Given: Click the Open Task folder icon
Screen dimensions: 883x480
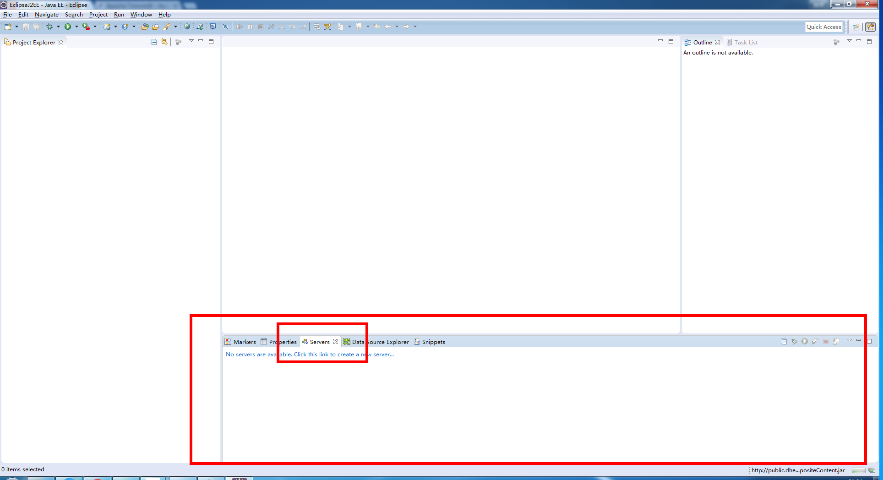Looking at the screenshot, I should tap(156, 27).
